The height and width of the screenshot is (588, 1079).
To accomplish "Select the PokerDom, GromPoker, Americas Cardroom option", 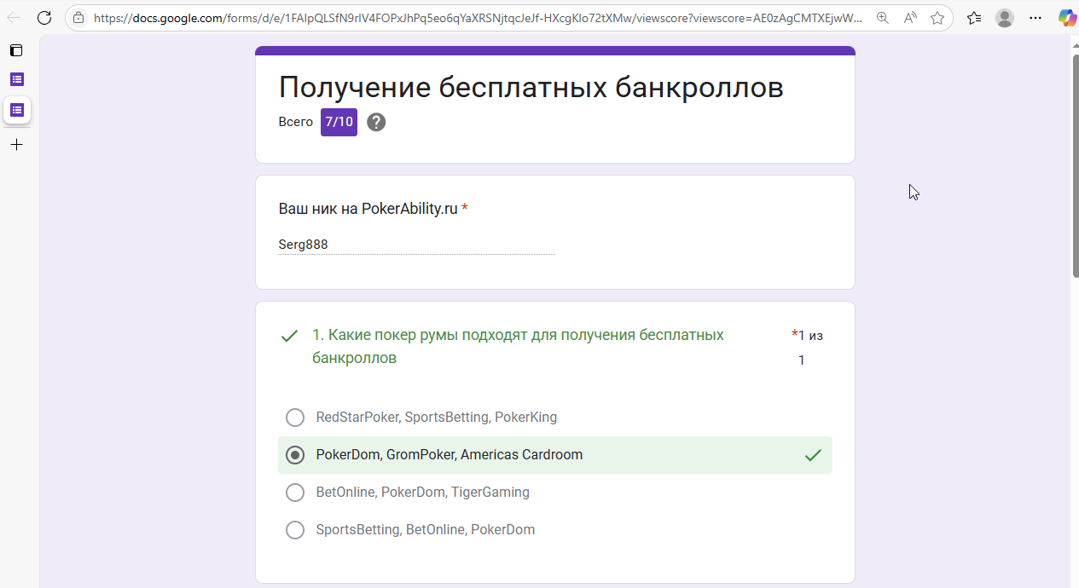I will pyautogui.click(x=554, y=455).
